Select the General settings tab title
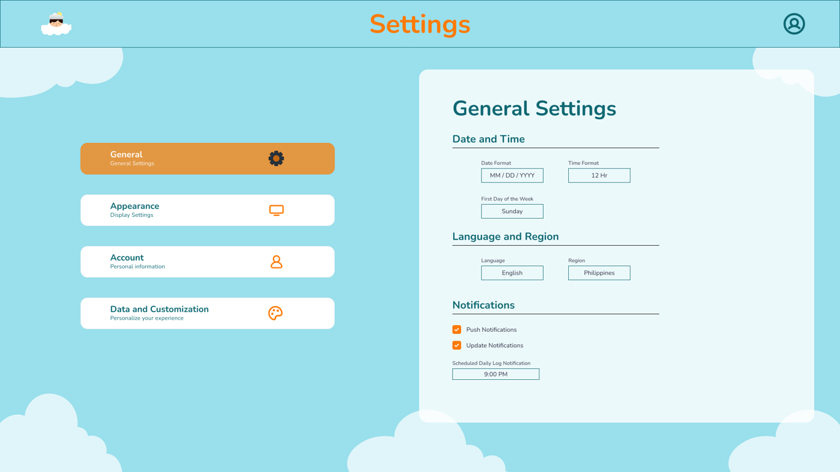The height and width of the screenshot is (472, 840). click(x=126, y=155)
